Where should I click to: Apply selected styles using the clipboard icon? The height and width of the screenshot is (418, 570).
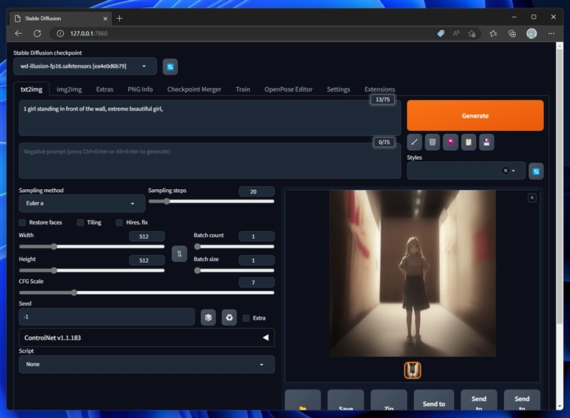(469, 142)
